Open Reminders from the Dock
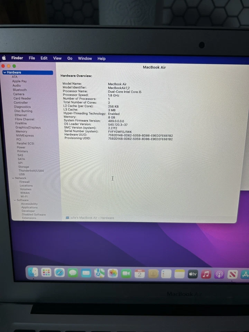Viewport: 249px width, 332px height. (166, 274)
